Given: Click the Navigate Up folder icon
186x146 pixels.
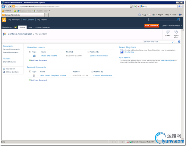Looking at the screenshot, I should coord(16,27).
